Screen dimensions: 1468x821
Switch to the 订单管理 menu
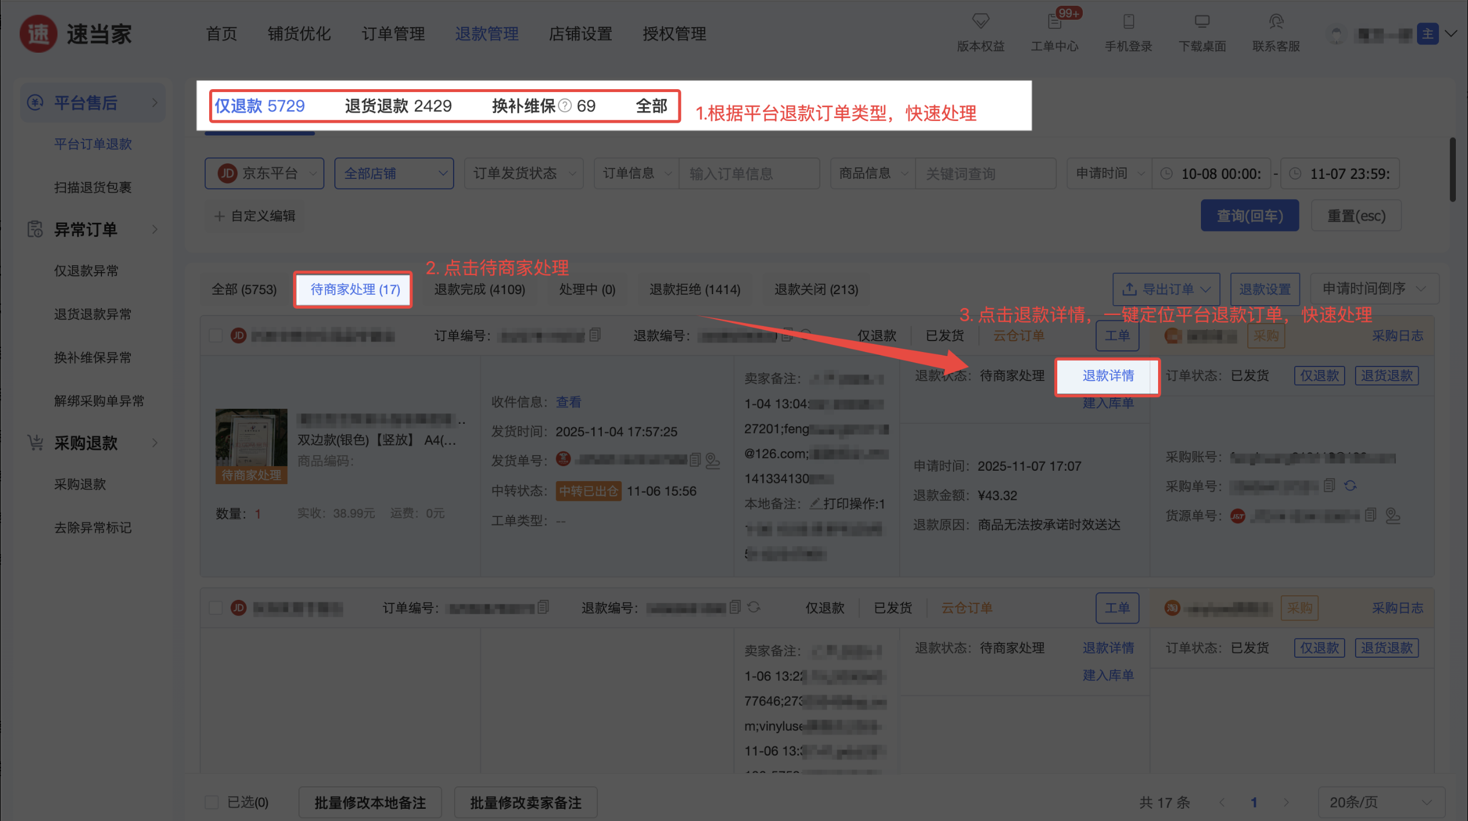(x=393, y=34)
